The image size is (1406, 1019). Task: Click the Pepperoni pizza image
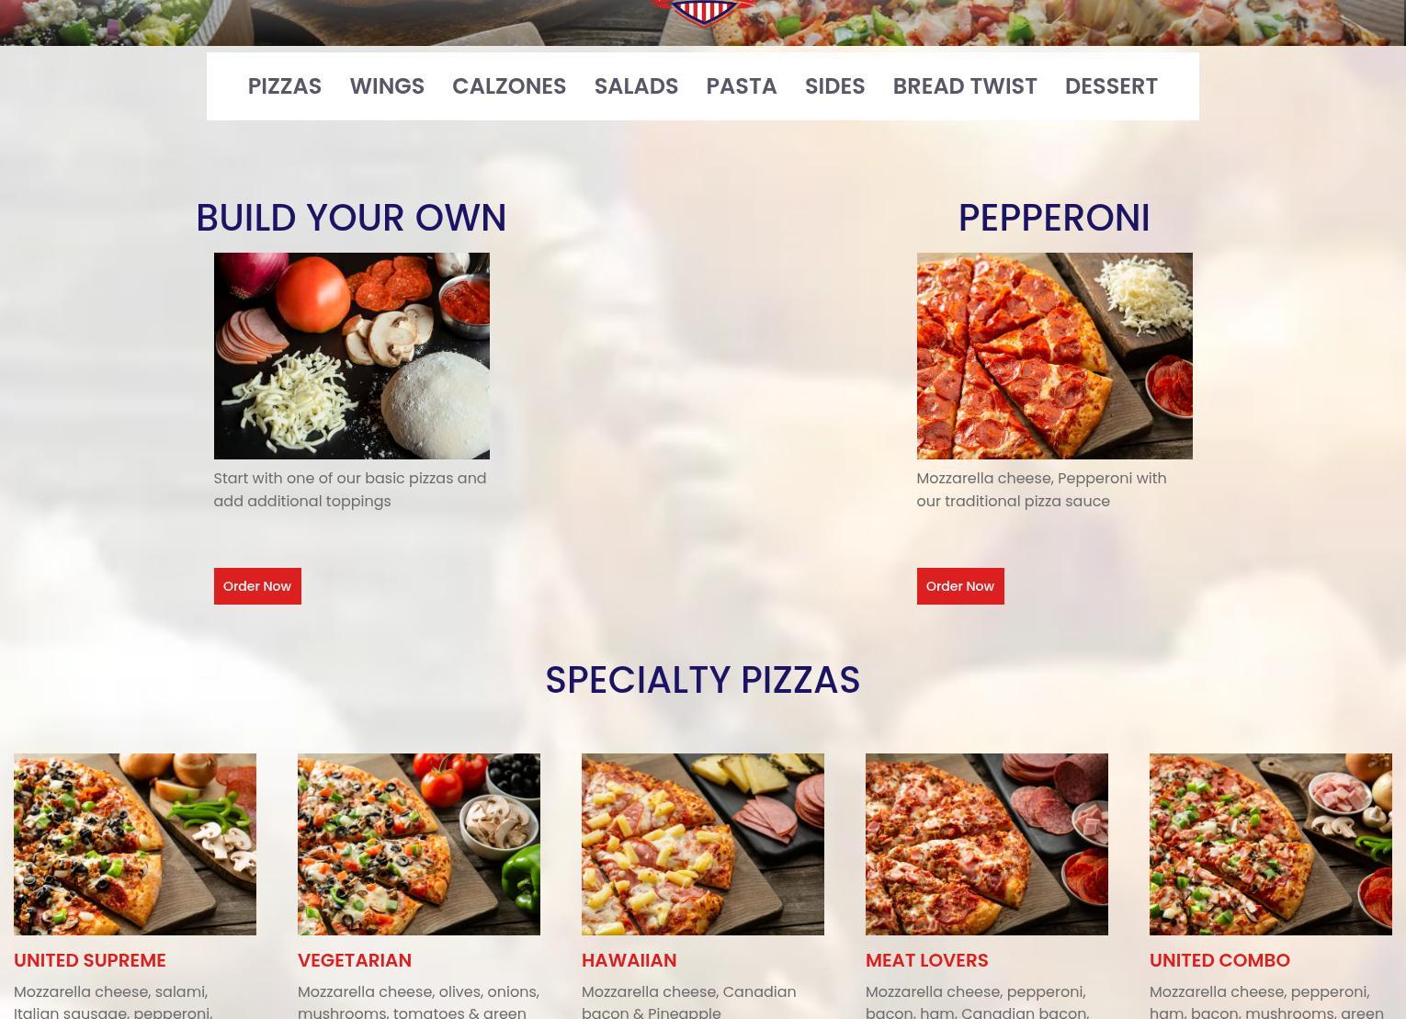[1055, 357]
